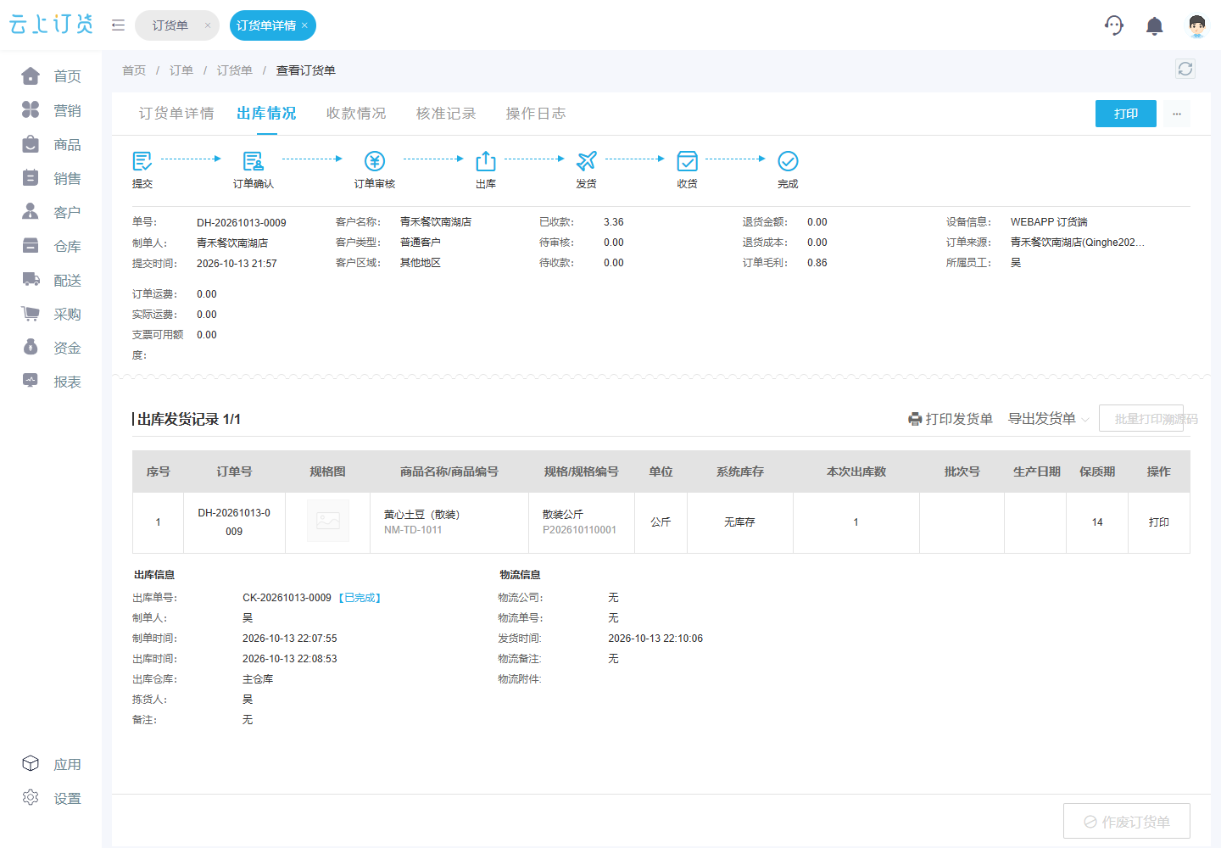The height and width of the screenshot is (848, 1221).
Task: Open 报表 in the sidebar
Action: 51,382
